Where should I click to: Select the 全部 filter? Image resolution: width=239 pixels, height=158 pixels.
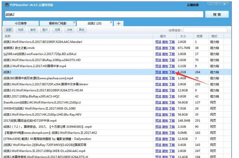click(9, 30)
